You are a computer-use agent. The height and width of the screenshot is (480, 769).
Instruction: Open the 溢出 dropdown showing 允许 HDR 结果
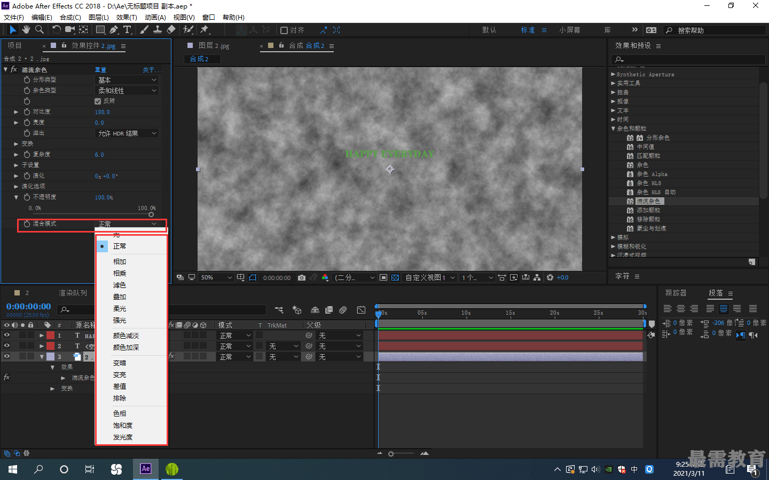[x=127, y=133]
